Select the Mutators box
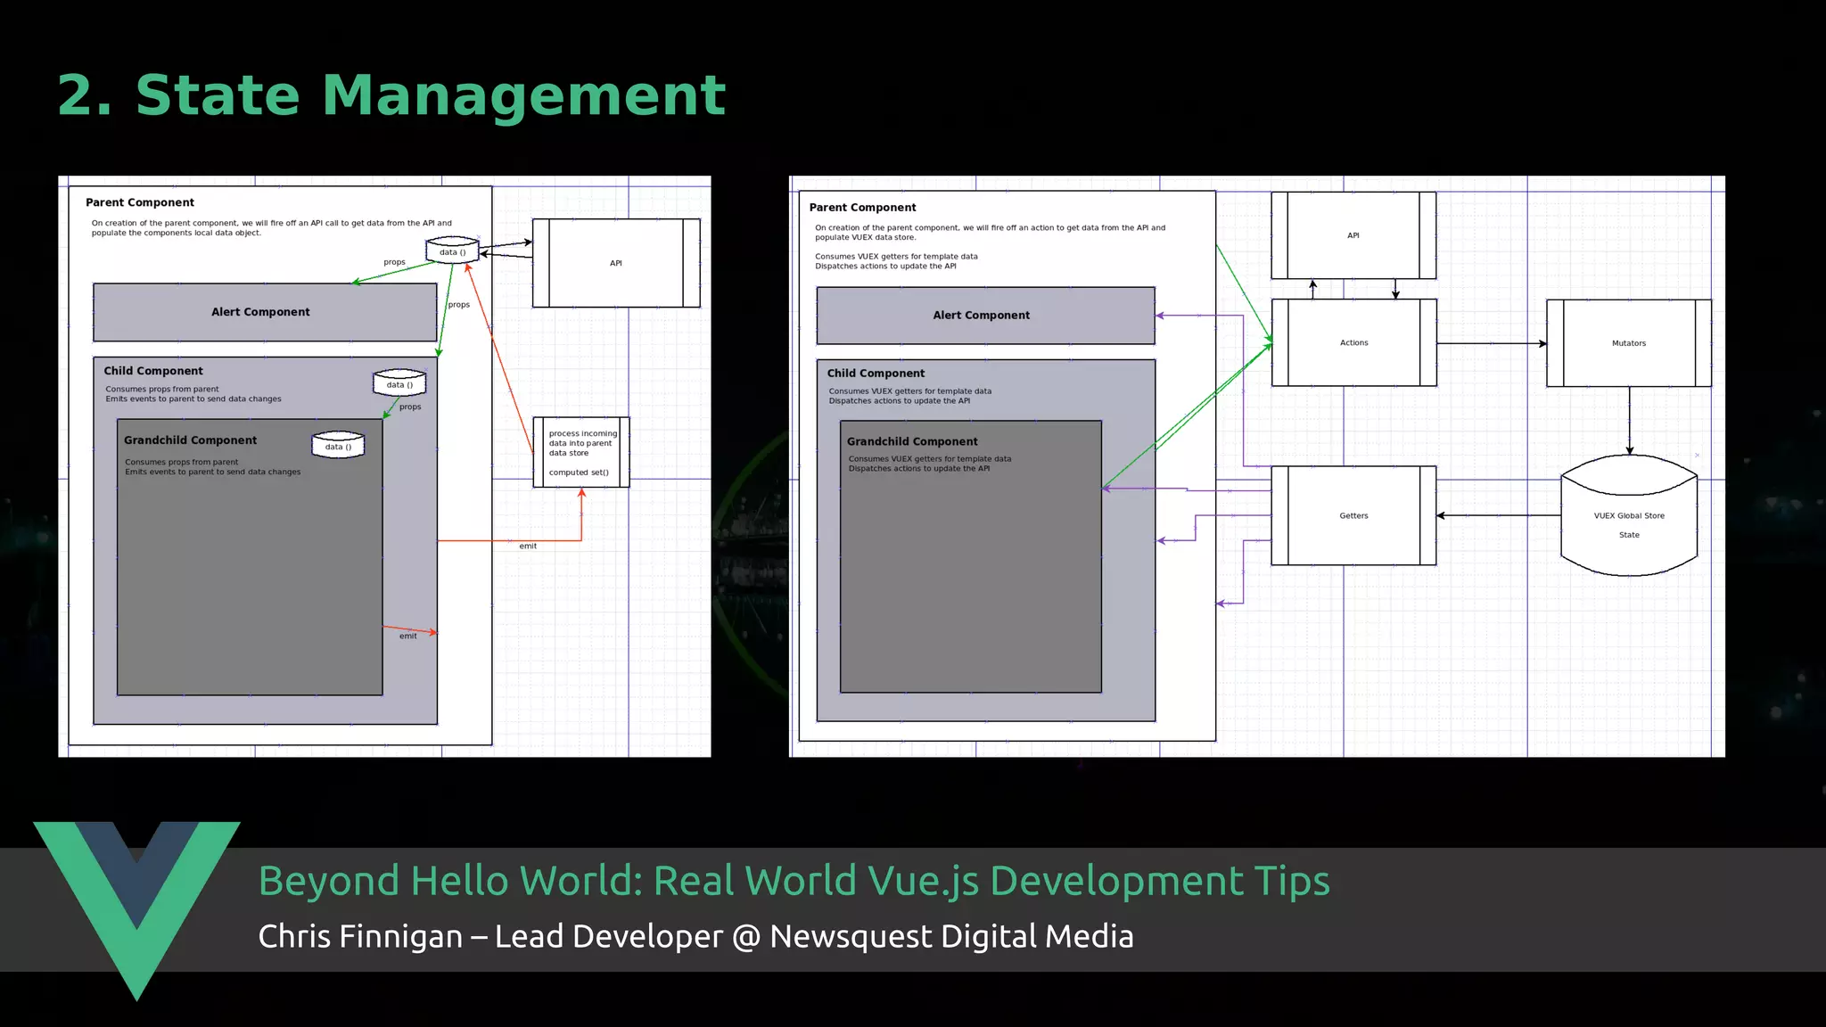This screenshot has height=1027, width=1826. [1628, 343]
